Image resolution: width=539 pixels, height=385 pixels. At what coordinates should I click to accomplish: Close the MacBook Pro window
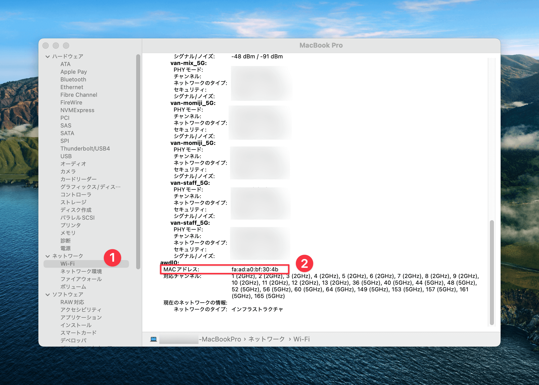point(46,46)
